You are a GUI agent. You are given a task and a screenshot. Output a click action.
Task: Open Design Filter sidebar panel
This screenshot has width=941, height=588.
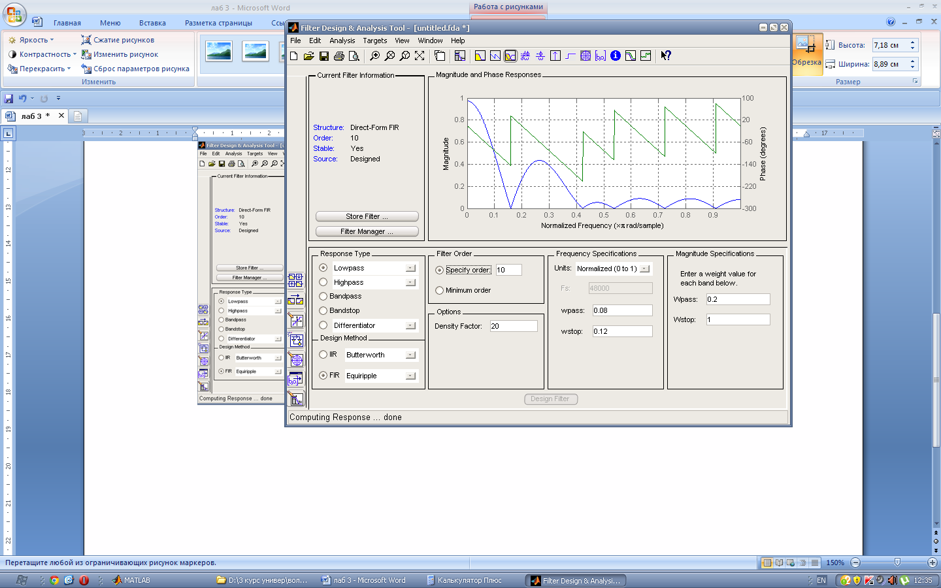(296, 399)
